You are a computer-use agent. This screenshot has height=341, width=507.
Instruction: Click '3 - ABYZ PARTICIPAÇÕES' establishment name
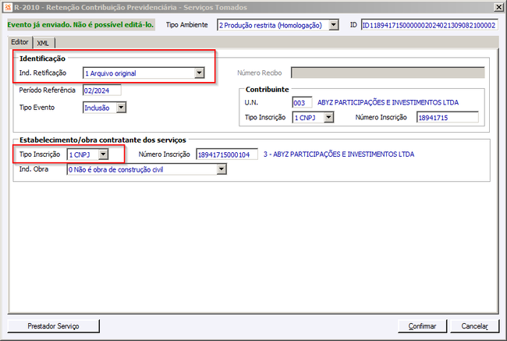pyautogui.click(x=339, y=155)
